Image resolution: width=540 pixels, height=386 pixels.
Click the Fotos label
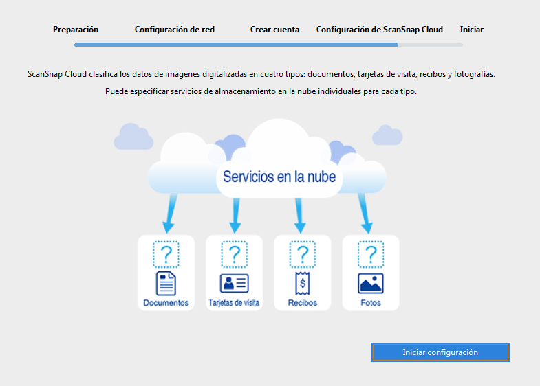(371, 303)
